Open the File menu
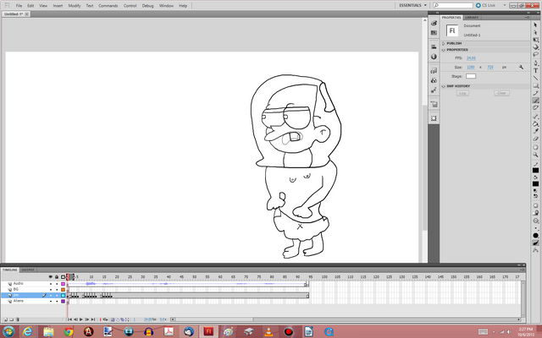The width and height of the screenshot is (542, 338). coord(19,6)
